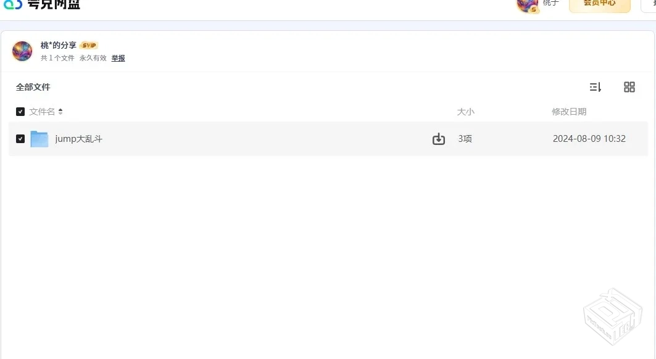Open the user avatar at top right

click(528, 5)
